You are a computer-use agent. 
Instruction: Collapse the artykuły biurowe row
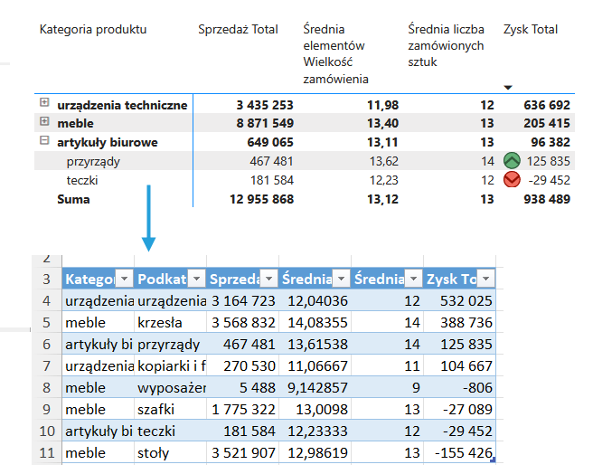(x=44, y=142)
